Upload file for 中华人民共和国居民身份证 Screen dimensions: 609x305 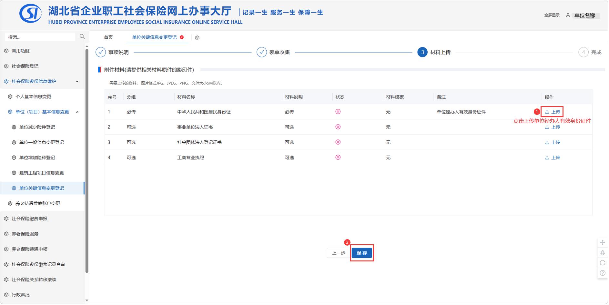pos(552,112)
